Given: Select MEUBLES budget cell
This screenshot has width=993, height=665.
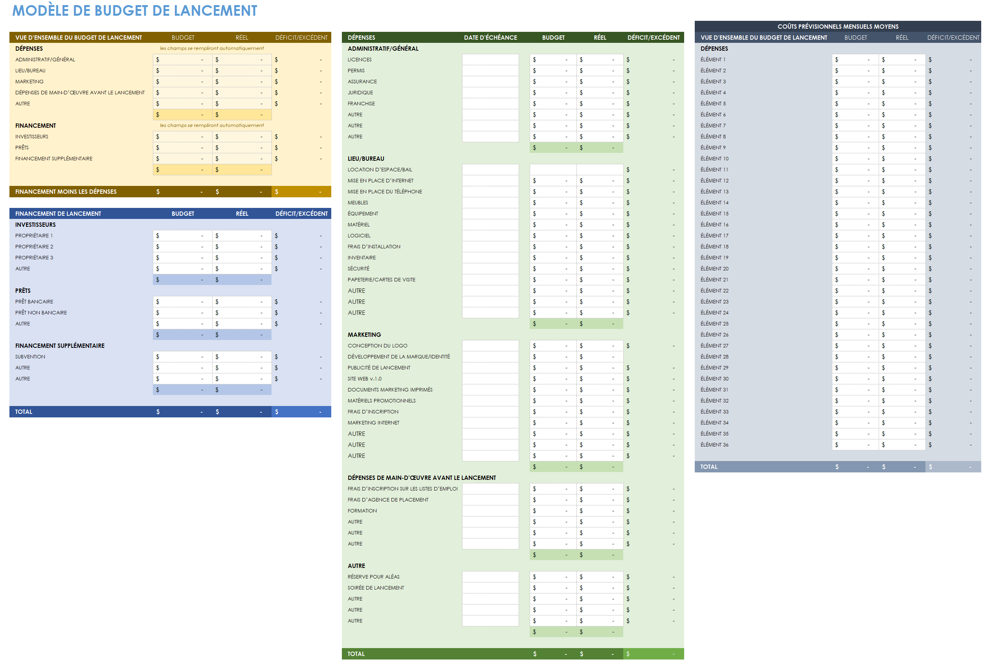Looking at the screenshot, I should point(553,203).
